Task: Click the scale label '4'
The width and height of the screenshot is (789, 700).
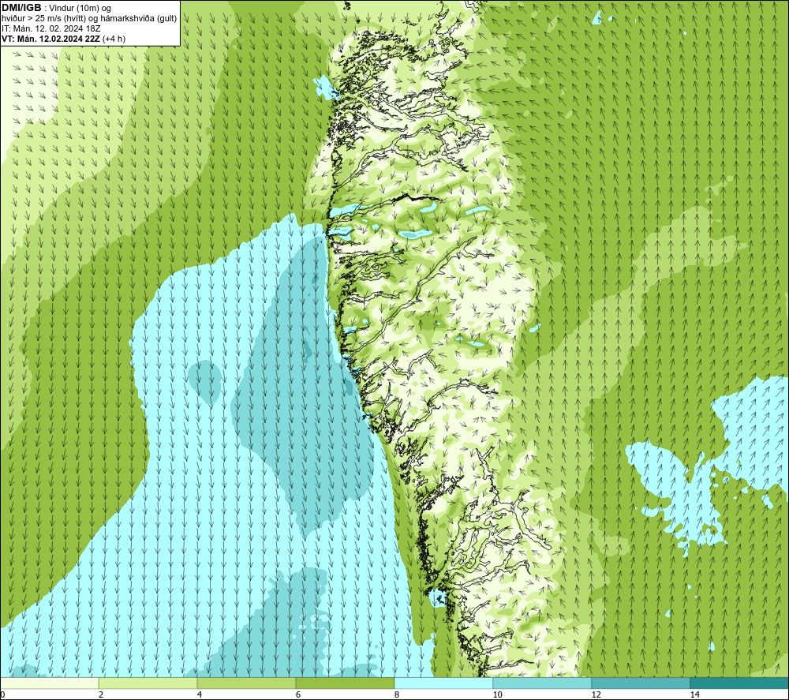Action: [x=200, y=694]
